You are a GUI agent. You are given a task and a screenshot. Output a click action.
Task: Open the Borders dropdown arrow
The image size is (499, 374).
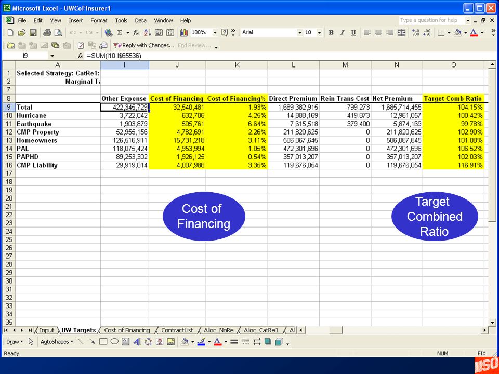tap(449, 32)
